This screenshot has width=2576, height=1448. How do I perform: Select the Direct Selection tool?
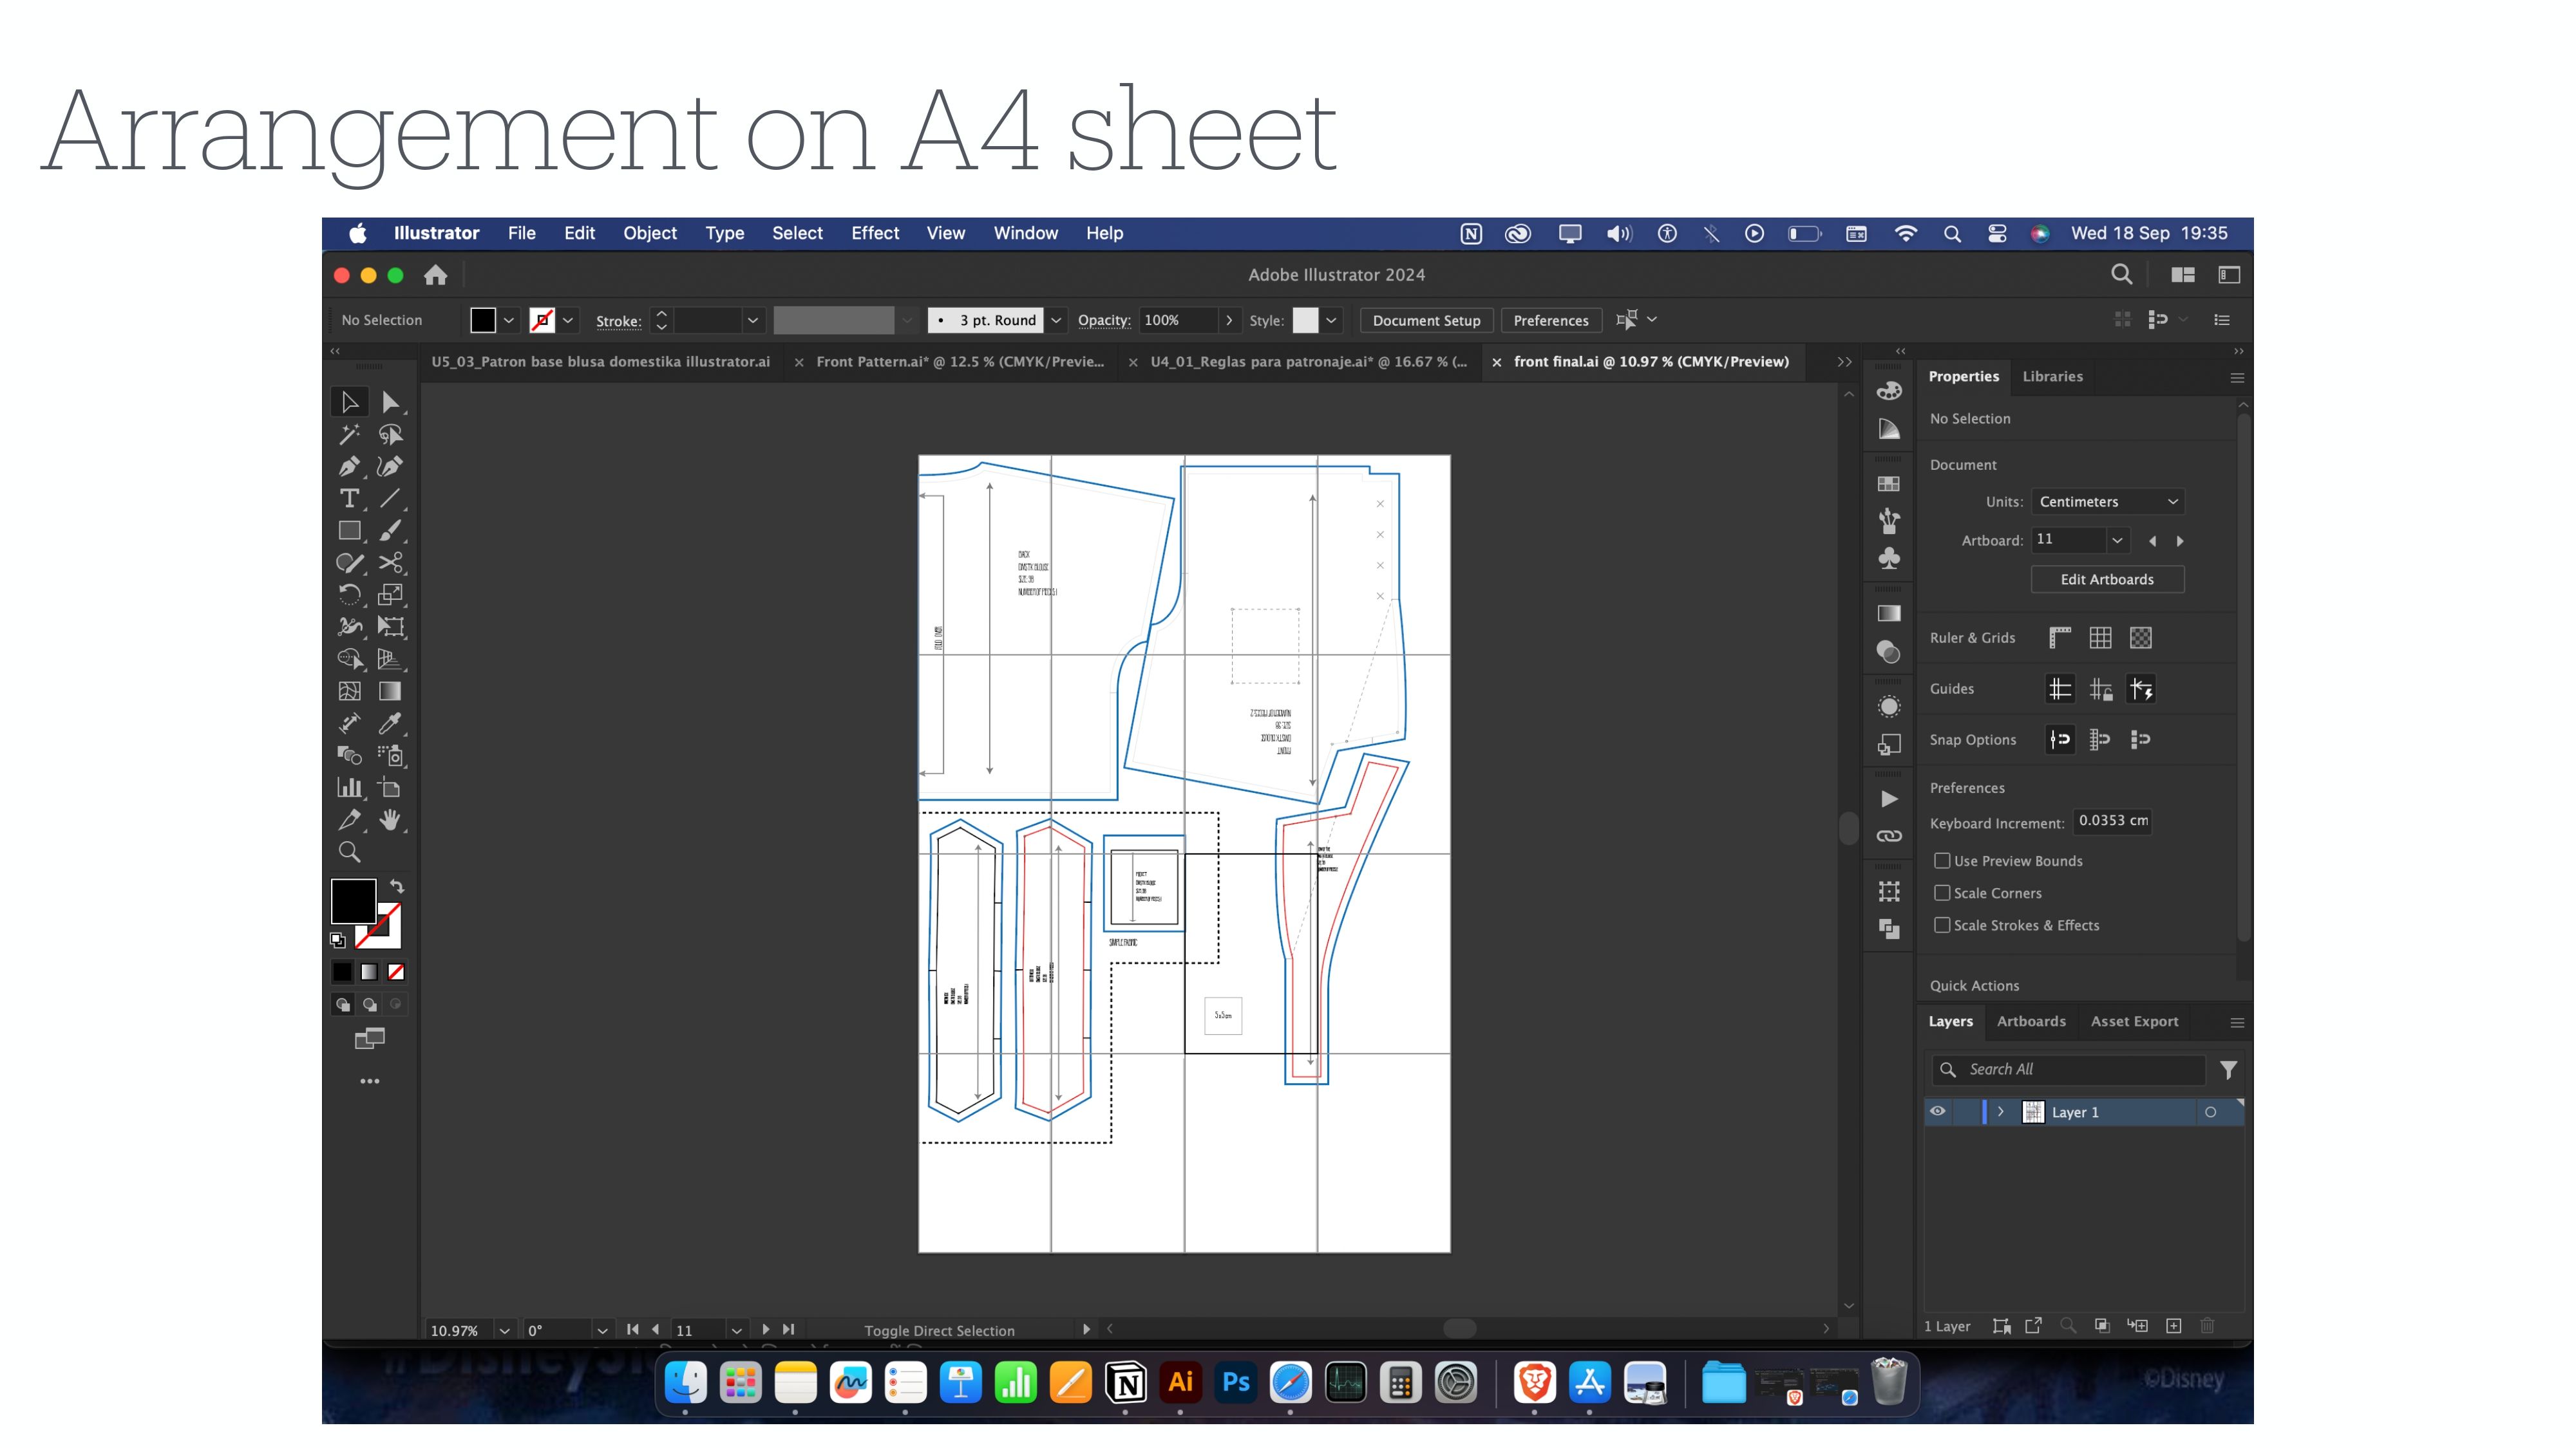390,402
